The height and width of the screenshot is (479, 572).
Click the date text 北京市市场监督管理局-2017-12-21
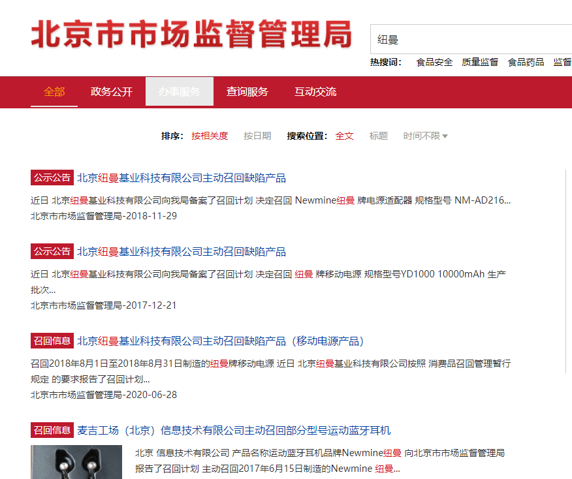[104, 305]
